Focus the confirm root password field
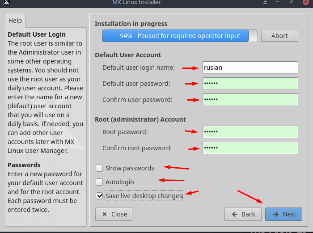This screenshot has width=313, height=233. coord(250,148)
